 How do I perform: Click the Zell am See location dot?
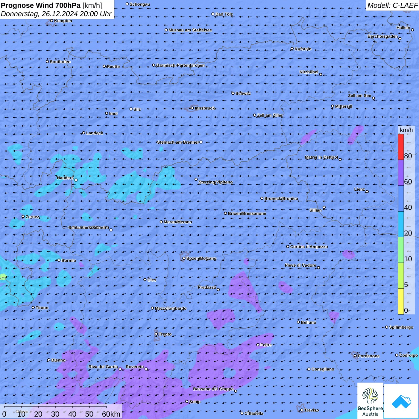coord(373,98)
